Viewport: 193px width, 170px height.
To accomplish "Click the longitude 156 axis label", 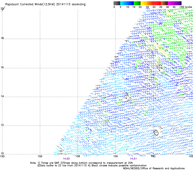I will pos(78,156).
